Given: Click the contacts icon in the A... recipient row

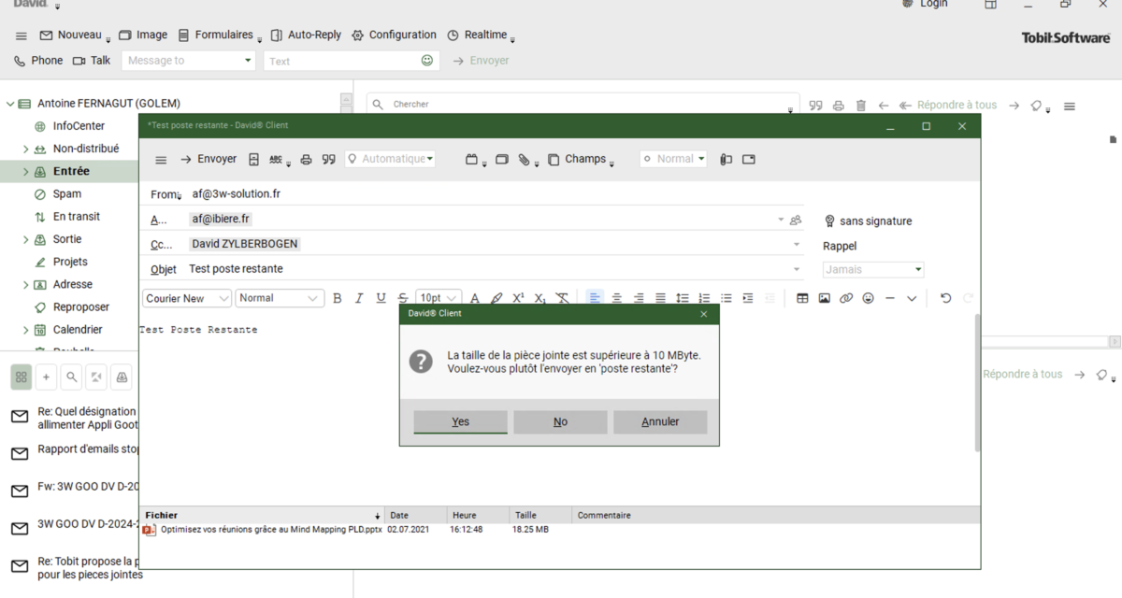Looking at the screenshot, I should click(796, 221).
